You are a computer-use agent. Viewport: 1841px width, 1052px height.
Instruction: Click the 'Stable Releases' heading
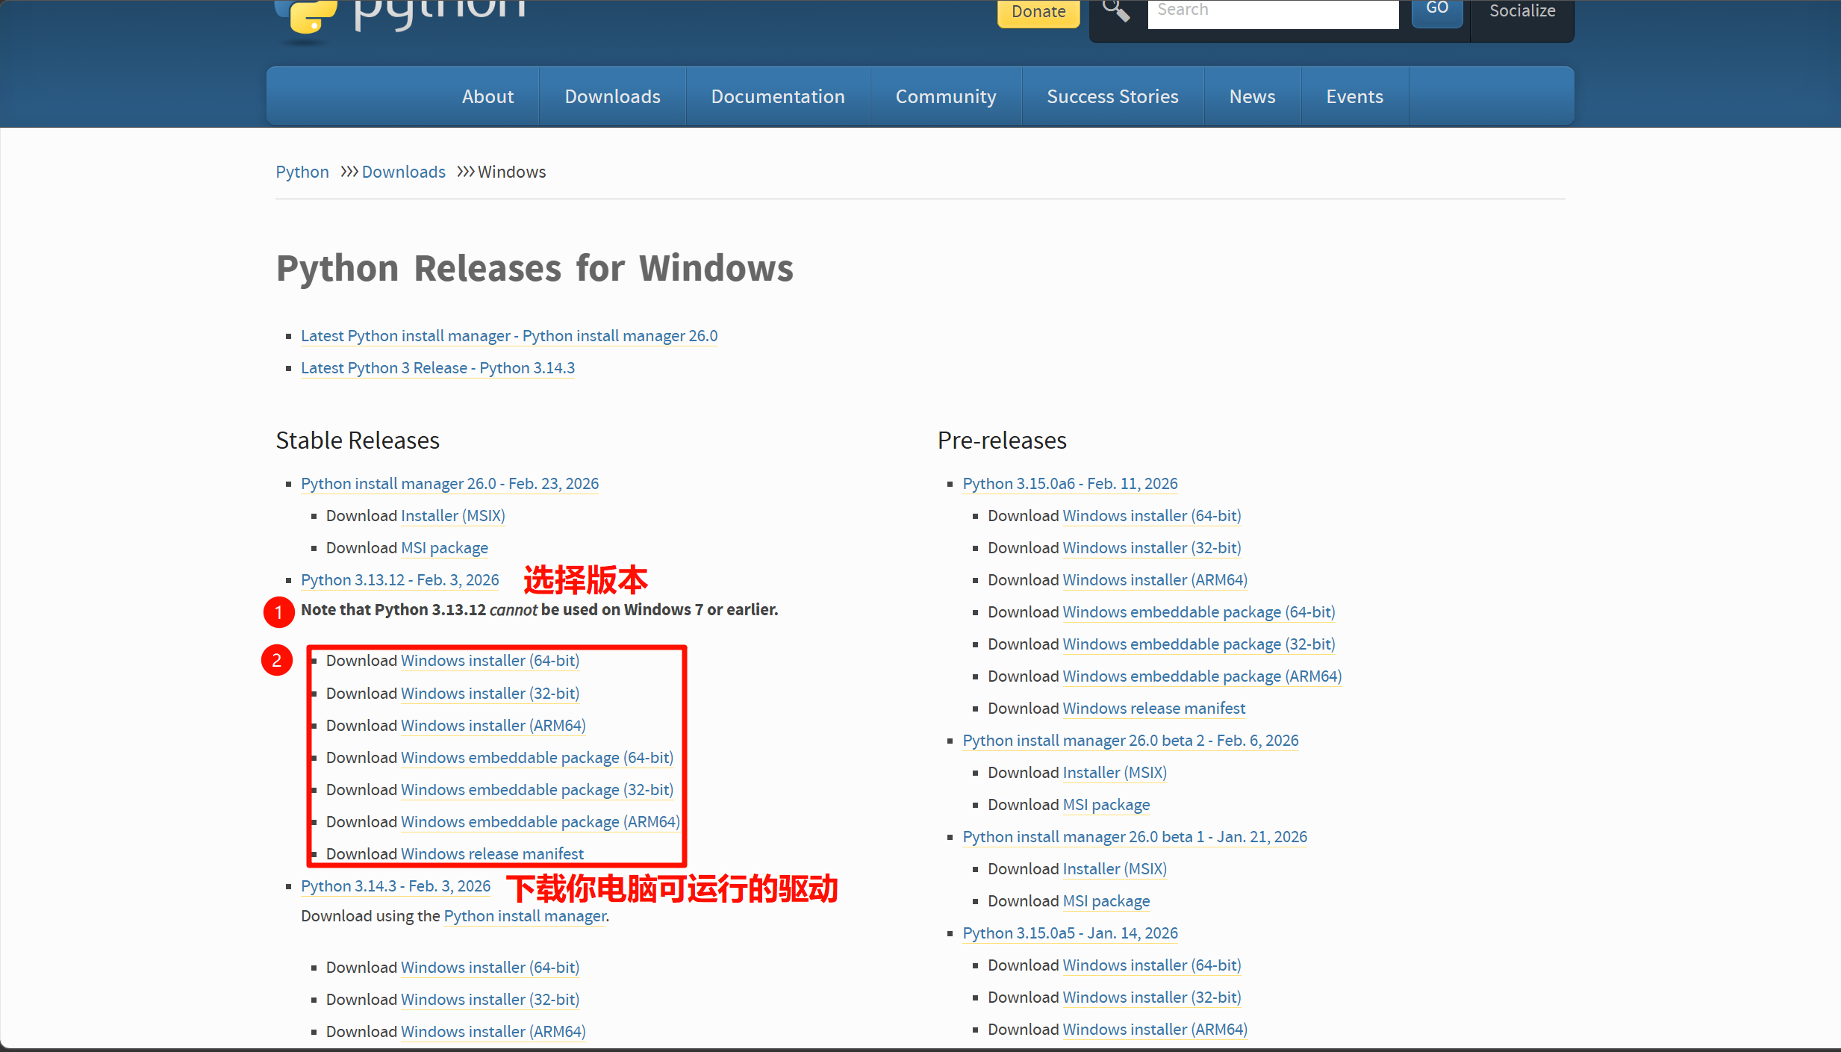[358, 441]
